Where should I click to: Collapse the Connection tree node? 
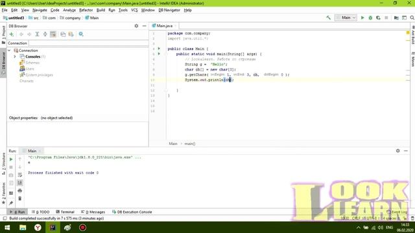click(x=9, y=50)
